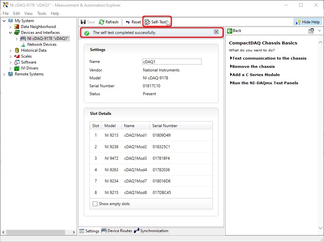324x242 pixels.
Task: Run the chassis Self-Test
Action: [x=156, y=22]
